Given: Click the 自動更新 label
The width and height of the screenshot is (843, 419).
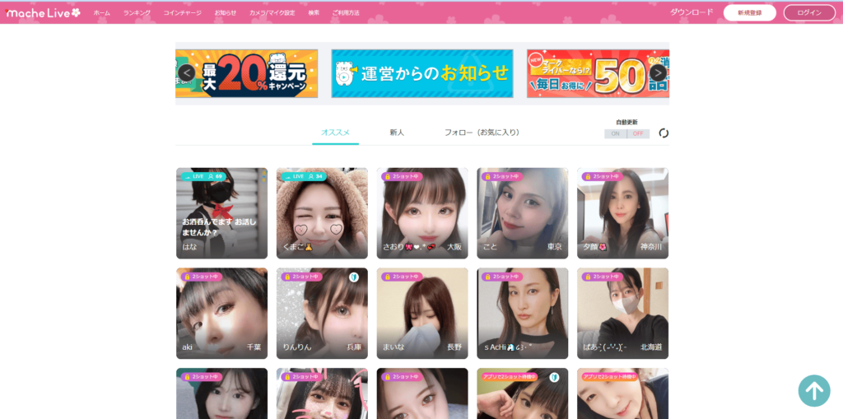Looking at the screenshot, I should pyautogui.click(x=626, y=122).
